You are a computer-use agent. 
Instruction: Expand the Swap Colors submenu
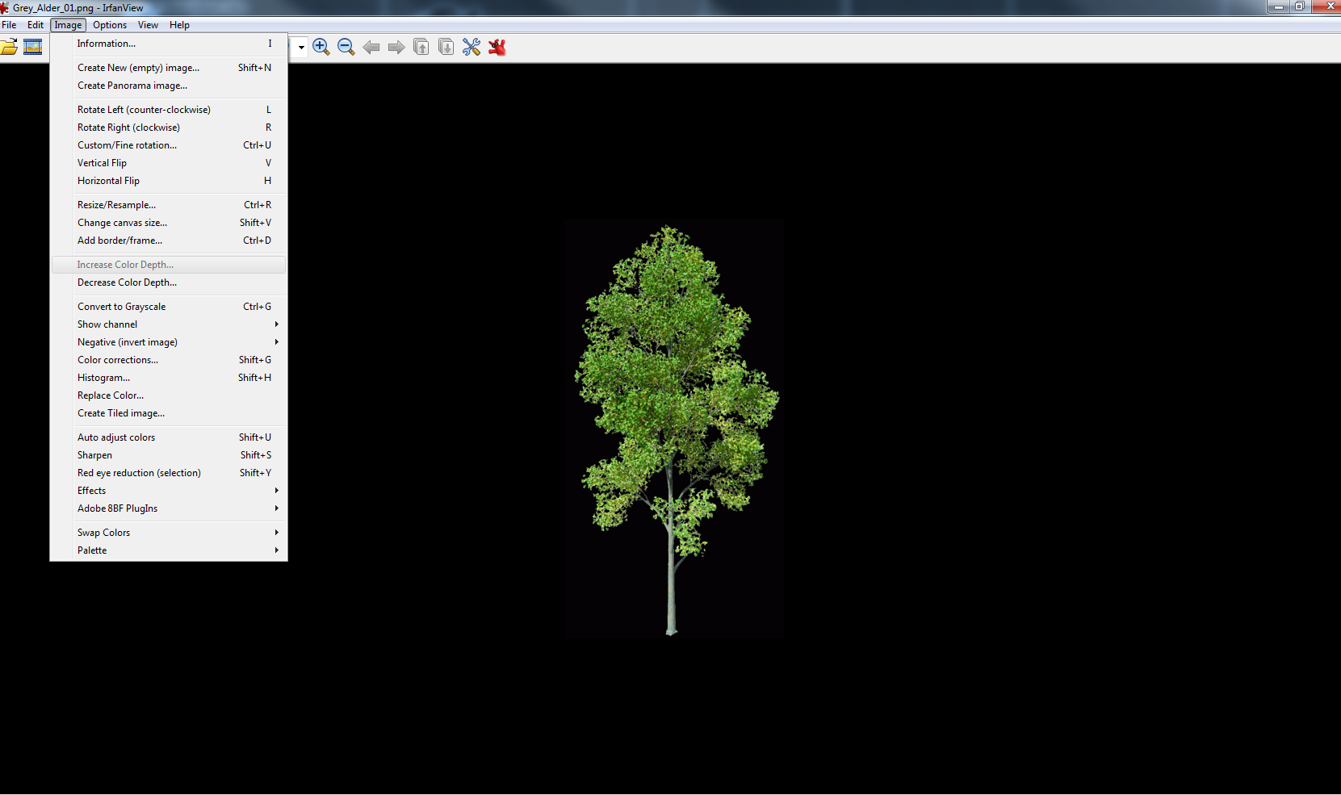coord(169,533)
